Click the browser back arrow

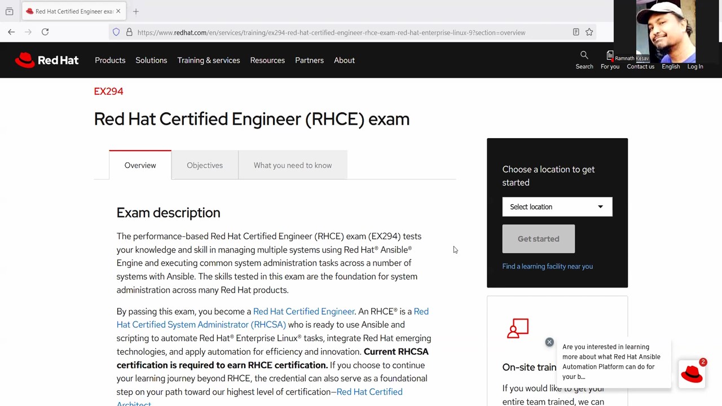[x=11, y=32]
